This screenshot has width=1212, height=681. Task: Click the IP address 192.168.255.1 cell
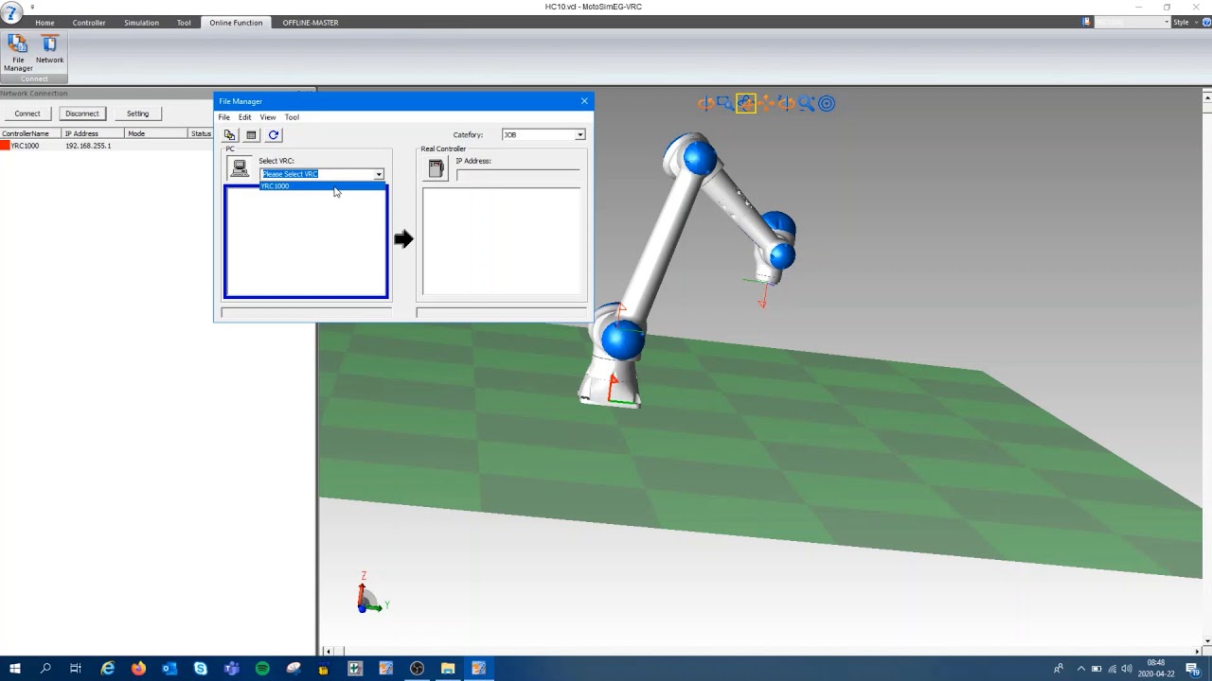[x=88, y=146]
